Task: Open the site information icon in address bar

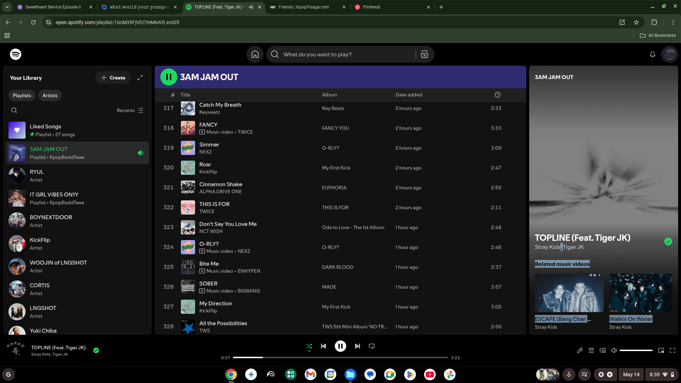Action: [49, 22]
